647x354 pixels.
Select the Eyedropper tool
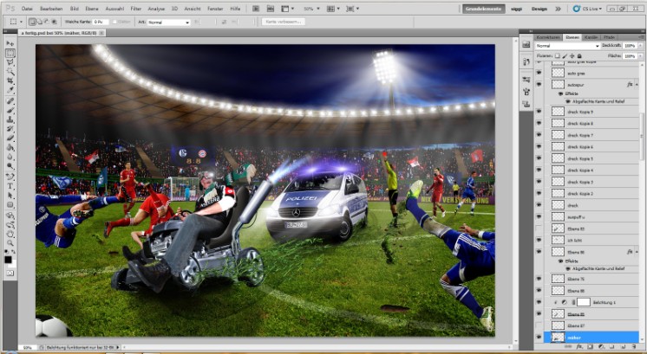[10, 90]
